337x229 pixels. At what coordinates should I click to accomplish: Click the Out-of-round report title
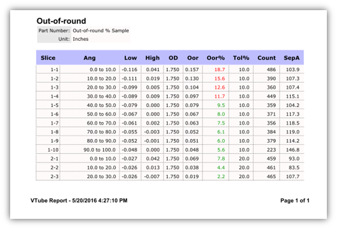point(61,21)
